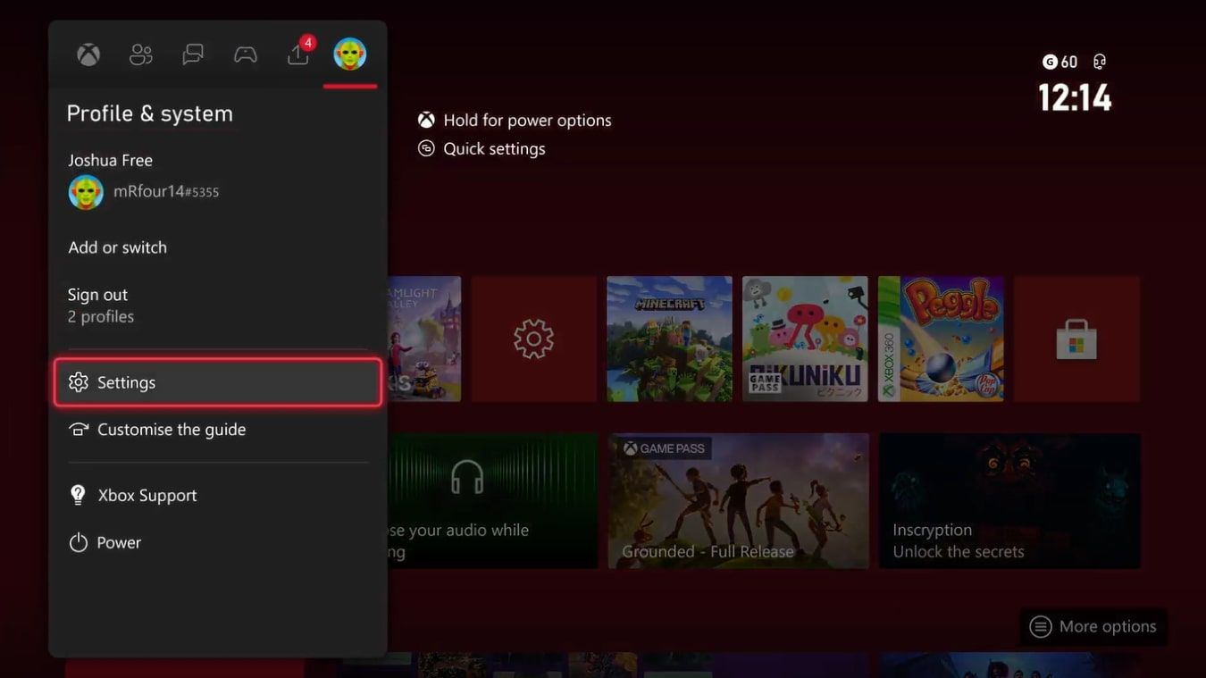Open the mRfour14 profile entry

tap(144, 191)
